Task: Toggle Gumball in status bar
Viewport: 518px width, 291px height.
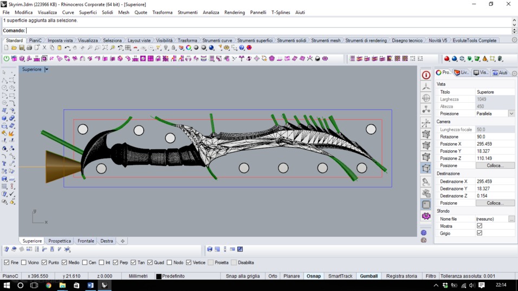Action: tap(368, 276)
